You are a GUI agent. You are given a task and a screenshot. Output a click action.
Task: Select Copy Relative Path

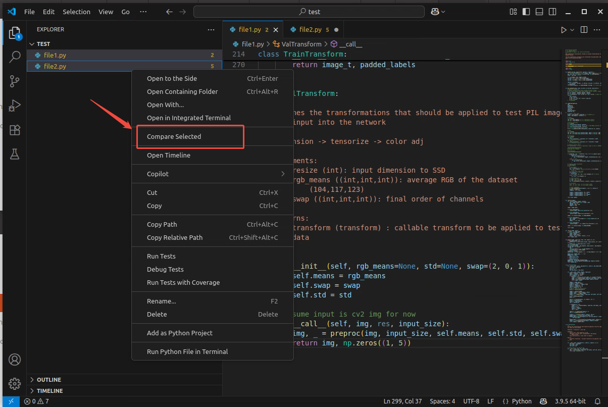(x=213, y=237)
